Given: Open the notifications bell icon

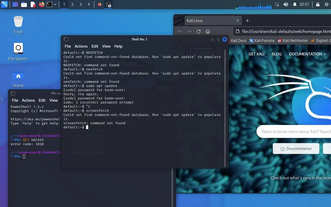Looking at the screenshot, I should (x=295, y=4).
